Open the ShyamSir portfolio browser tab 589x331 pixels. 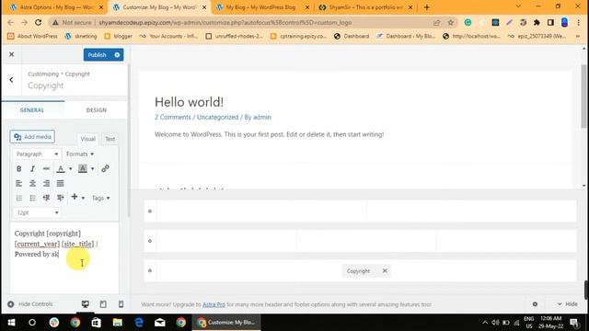[x=364, y=7]
